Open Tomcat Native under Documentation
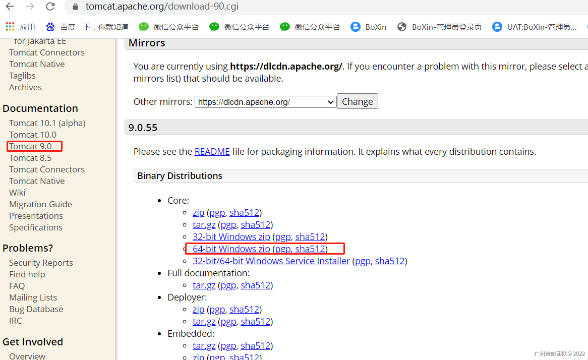The width and height of the screenshot is (588, 360). click(x=37, y=181)
